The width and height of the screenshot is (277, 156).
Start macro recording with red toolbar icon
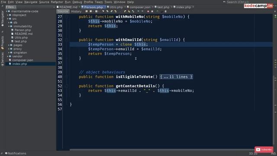(x=148, y=11)
